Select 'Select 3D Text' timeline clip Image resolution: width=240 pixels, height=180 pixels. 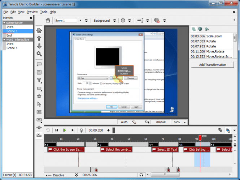[165, 150]
